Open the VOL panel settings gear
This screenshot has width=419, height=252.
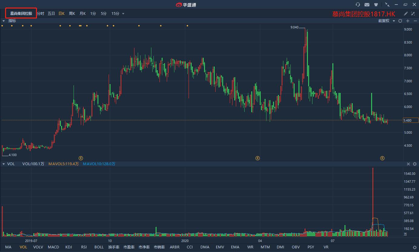(414, 164)
